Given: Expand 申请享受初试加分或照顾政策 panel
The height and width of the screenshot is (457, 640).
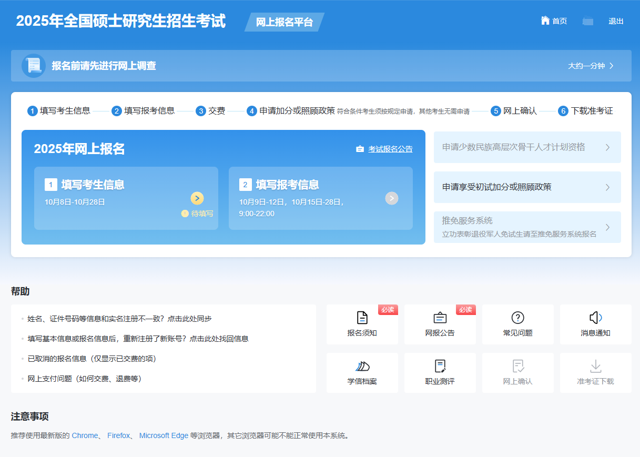Looking at the screenshot, I should coord(527,187).
